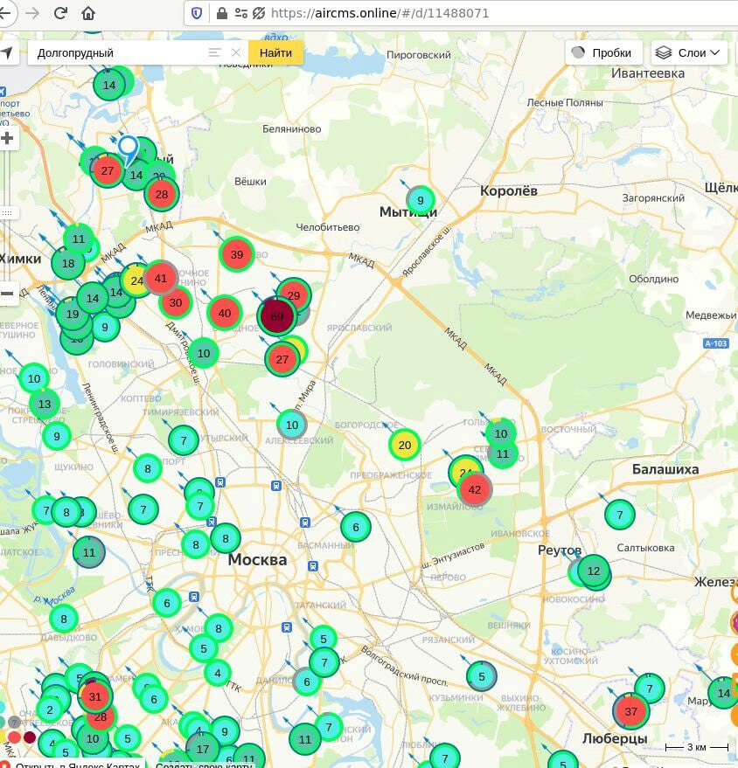738x768 pixels.
Task: Open the green marker 12 near Реутов
Action: [594, 571]
